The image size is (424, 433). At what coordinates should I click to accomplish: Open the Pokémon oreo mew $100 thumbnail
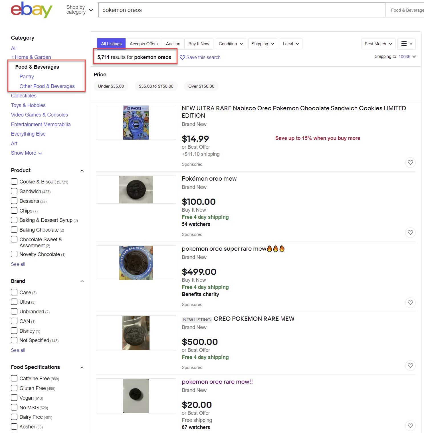tap(136, 189)
